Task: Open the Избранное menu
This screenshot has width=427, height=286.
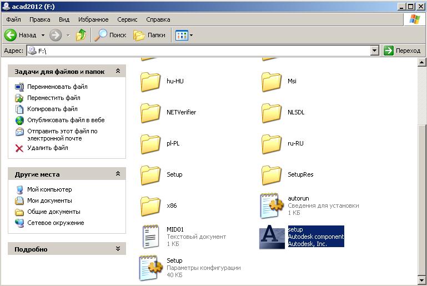Action: pyautogui.click(x=93, y=19)
